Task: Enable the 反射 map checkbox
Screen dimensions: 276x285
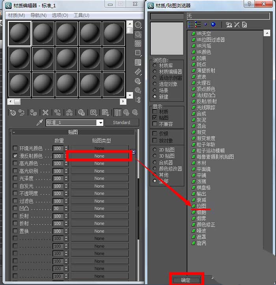Action: point(15,216)
